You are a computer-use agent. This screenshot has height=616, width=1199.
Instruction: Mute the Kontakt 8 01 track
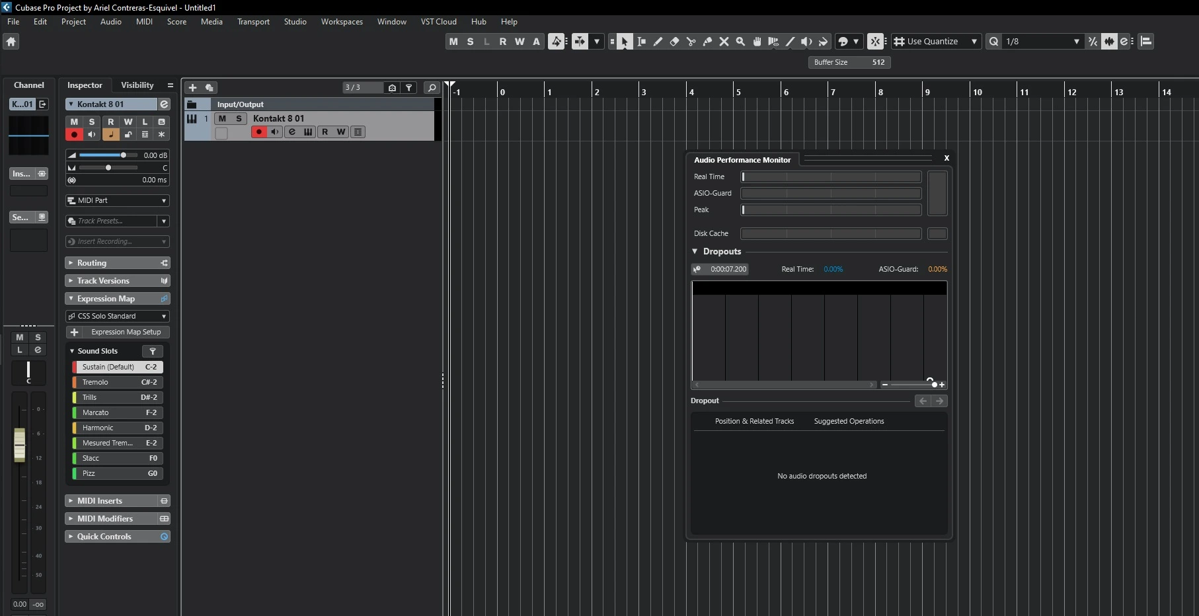222,119
